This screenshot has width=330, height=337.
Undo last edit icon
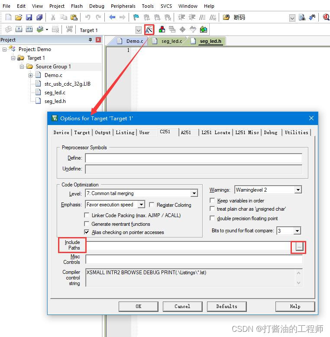pos(88,17)
